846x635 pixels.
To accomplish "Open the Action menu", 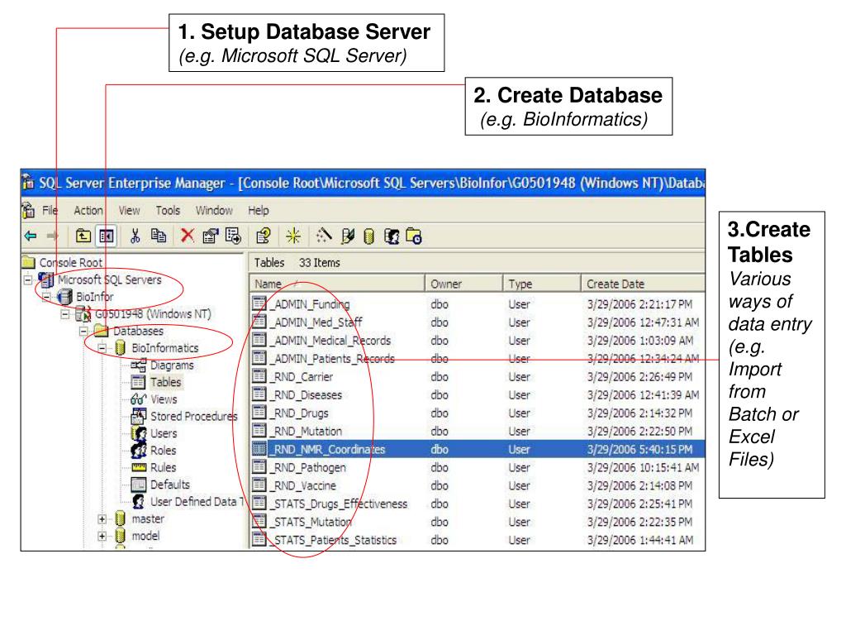I will click(x=88, y=211).
